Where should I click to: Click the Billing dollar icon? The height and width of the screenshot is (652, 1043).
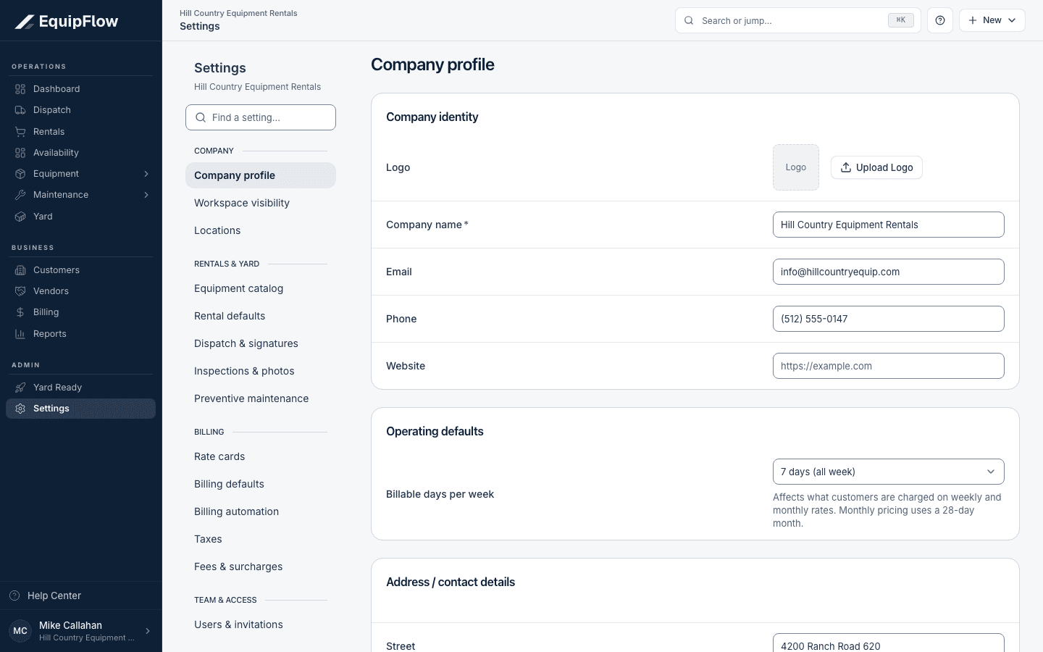[20, 312]
